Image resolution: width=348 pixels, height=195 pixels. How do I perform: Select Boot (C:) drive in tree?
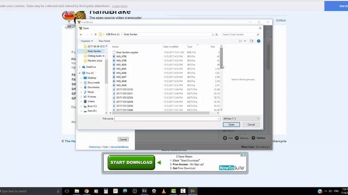pos(92,106)
